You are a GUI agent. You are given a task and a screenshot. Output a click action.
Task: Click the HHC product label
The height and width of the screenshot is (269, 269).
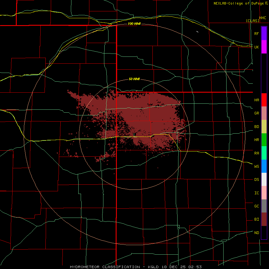tap(263, 18)
